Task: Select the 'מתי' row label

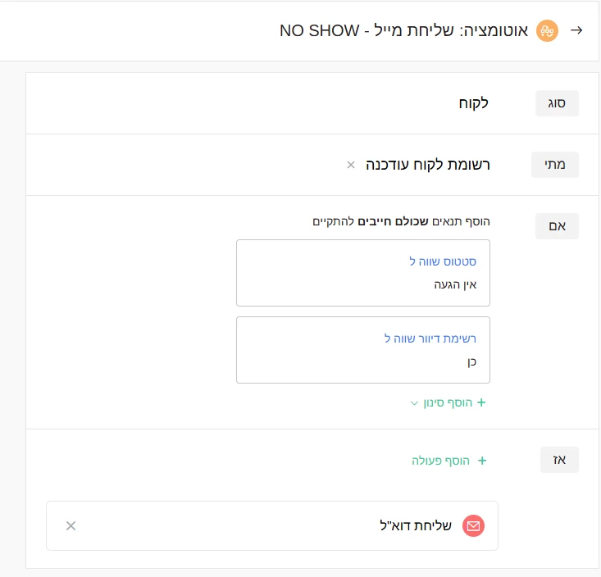Action: (557, 165)
